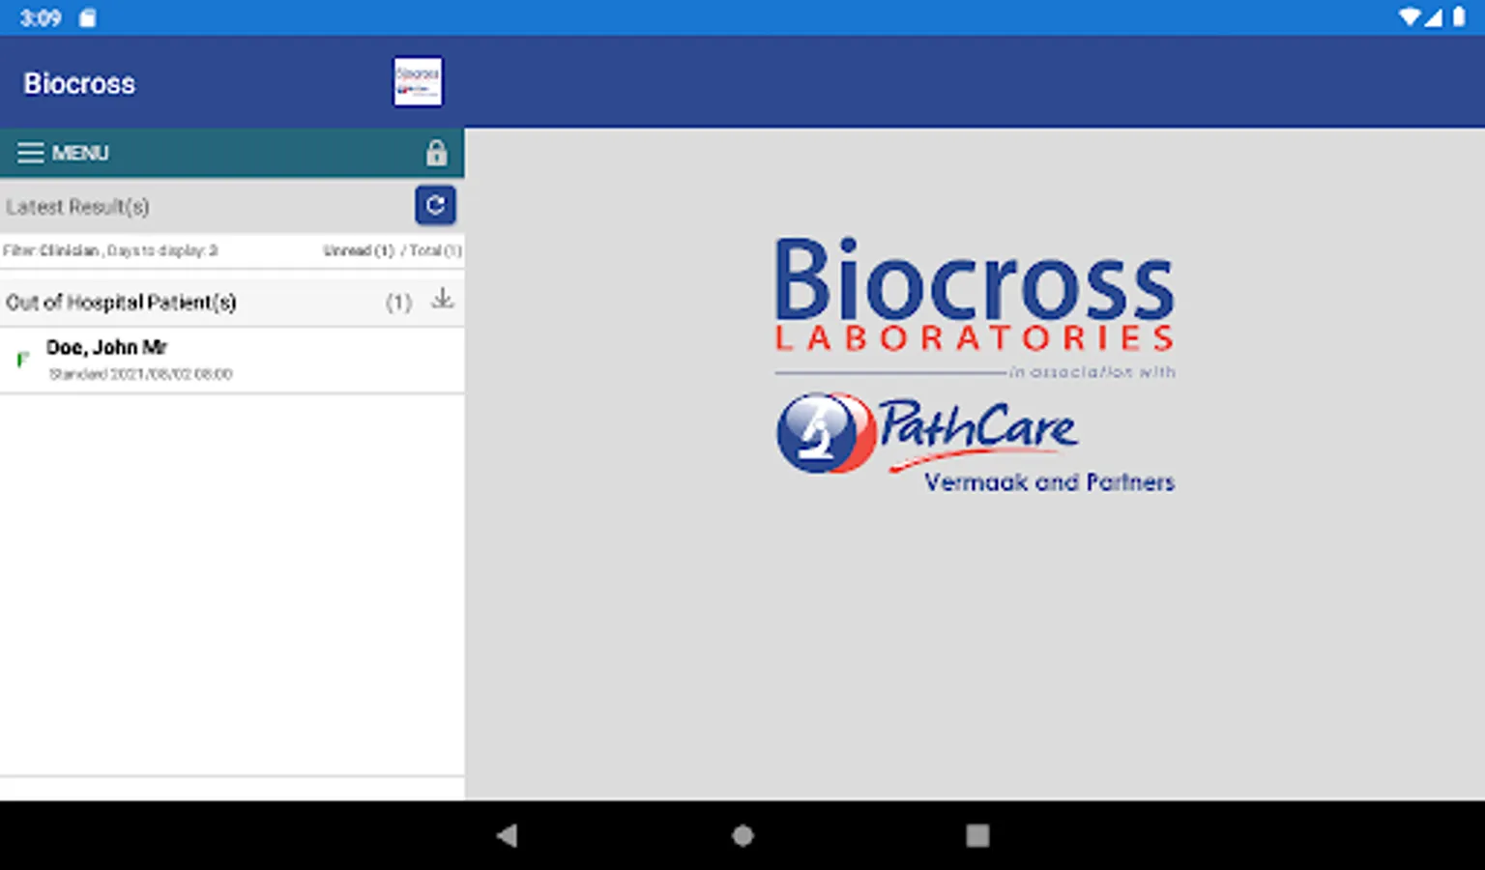Tap the battery status icon
The image size is (1485, 870).
(x=1459, y=17)
